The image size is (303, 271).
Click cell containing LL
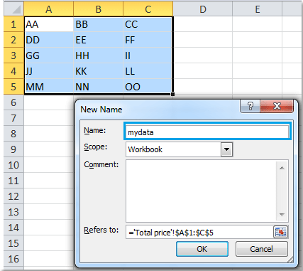coord(148,71)
